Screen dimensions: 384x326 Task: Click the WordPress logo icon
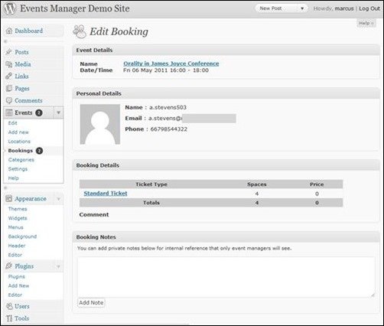[x=10, y=8]
